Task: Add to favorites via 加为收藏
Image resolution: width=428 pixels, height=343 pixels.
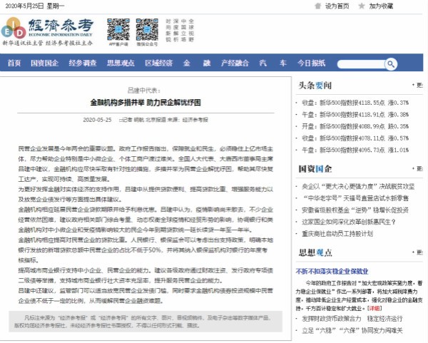Action: [381, 6]
